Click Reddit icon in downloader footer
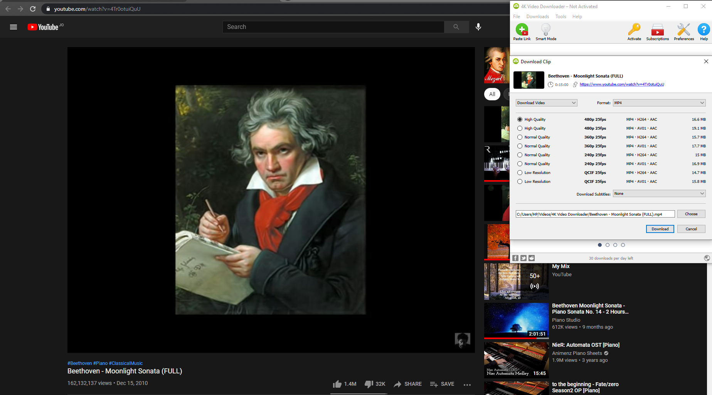 [x=532, y=258]
